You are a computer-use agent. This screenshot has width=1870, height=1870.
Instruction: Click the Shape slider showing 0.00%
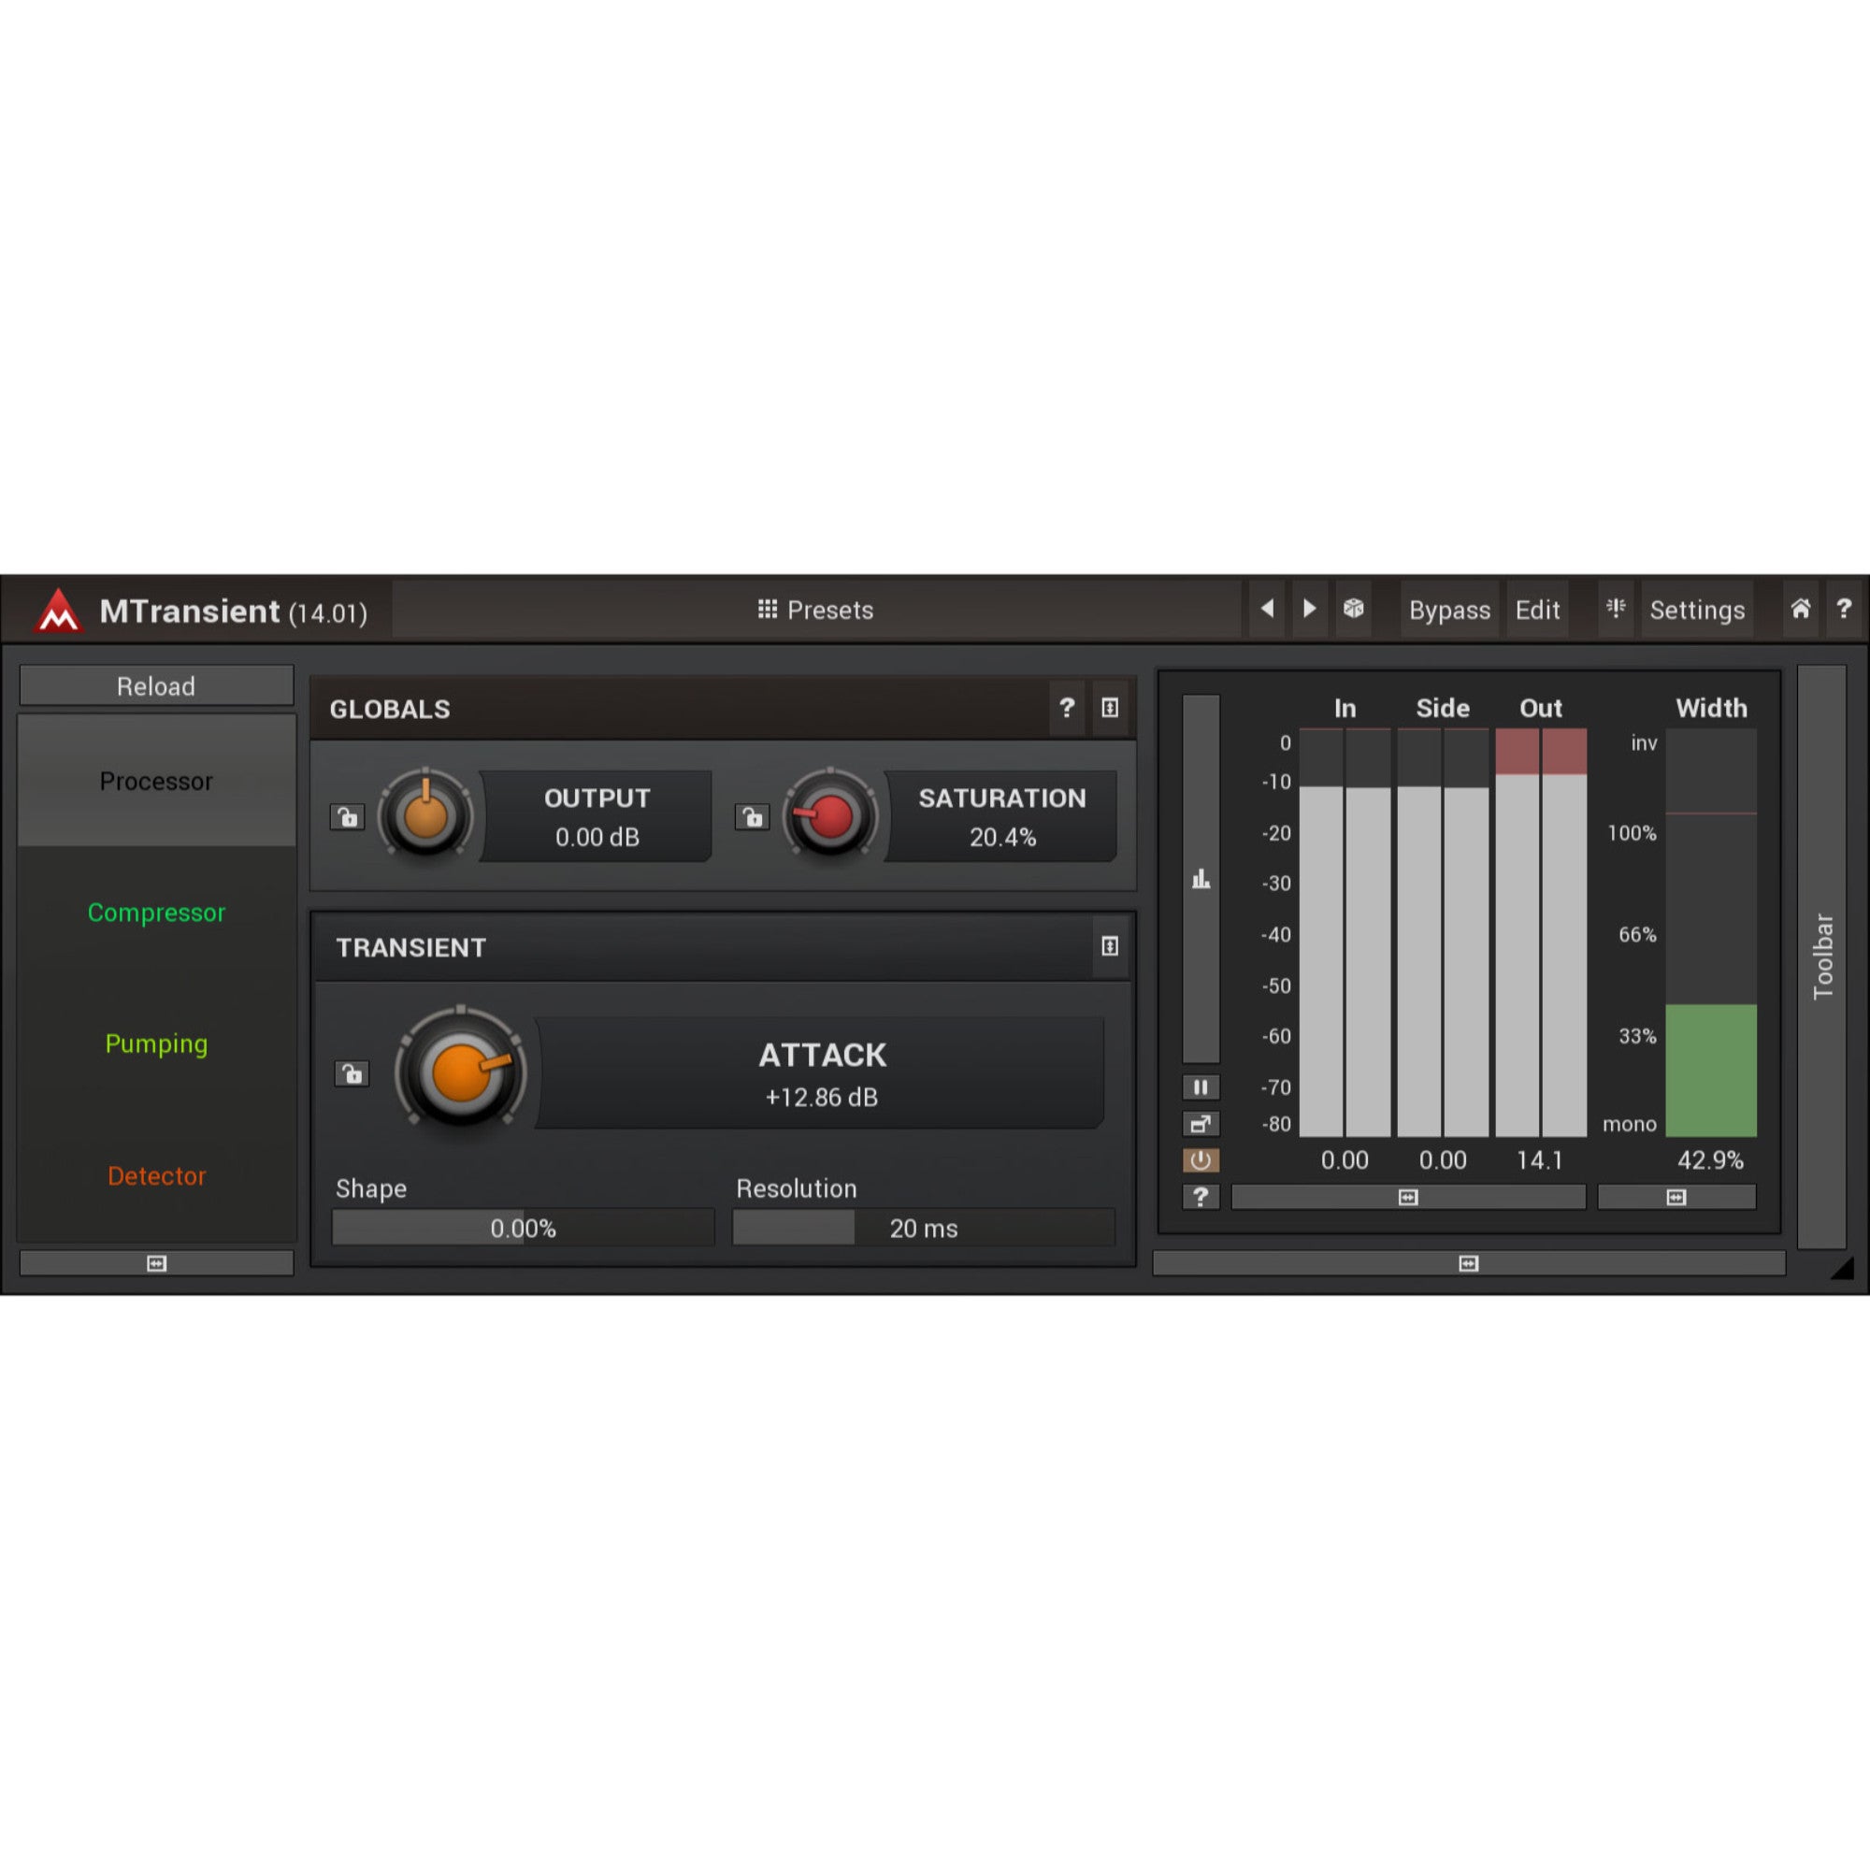tap(524, 1229)
